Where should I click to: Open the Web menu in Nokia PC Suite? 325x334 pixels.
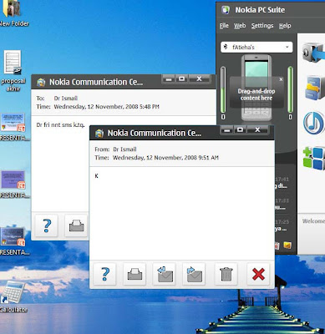click(x=240, y=26)
